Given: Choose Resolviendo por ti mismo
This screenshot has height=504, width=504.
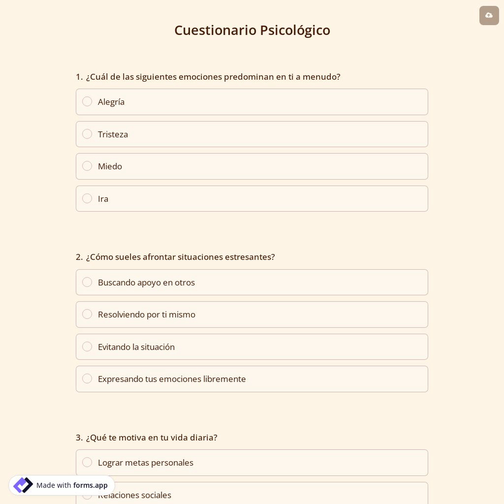Looking at the screenshot, I should 87,314.
